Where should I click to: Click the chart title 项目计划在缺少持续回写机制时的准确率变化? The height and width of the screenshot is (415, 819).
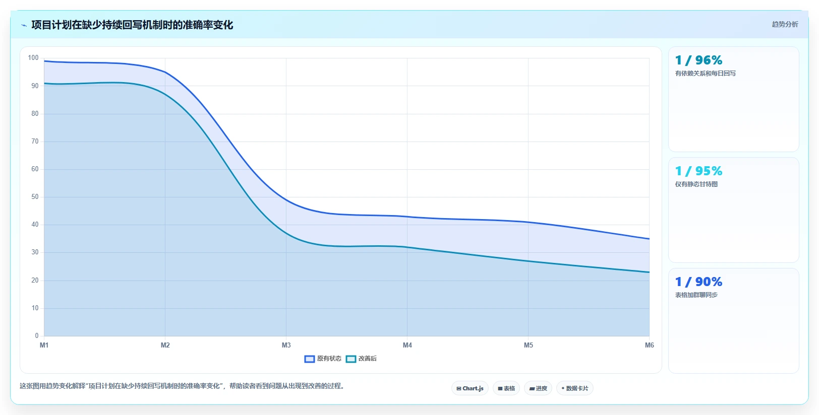point(132,25)
